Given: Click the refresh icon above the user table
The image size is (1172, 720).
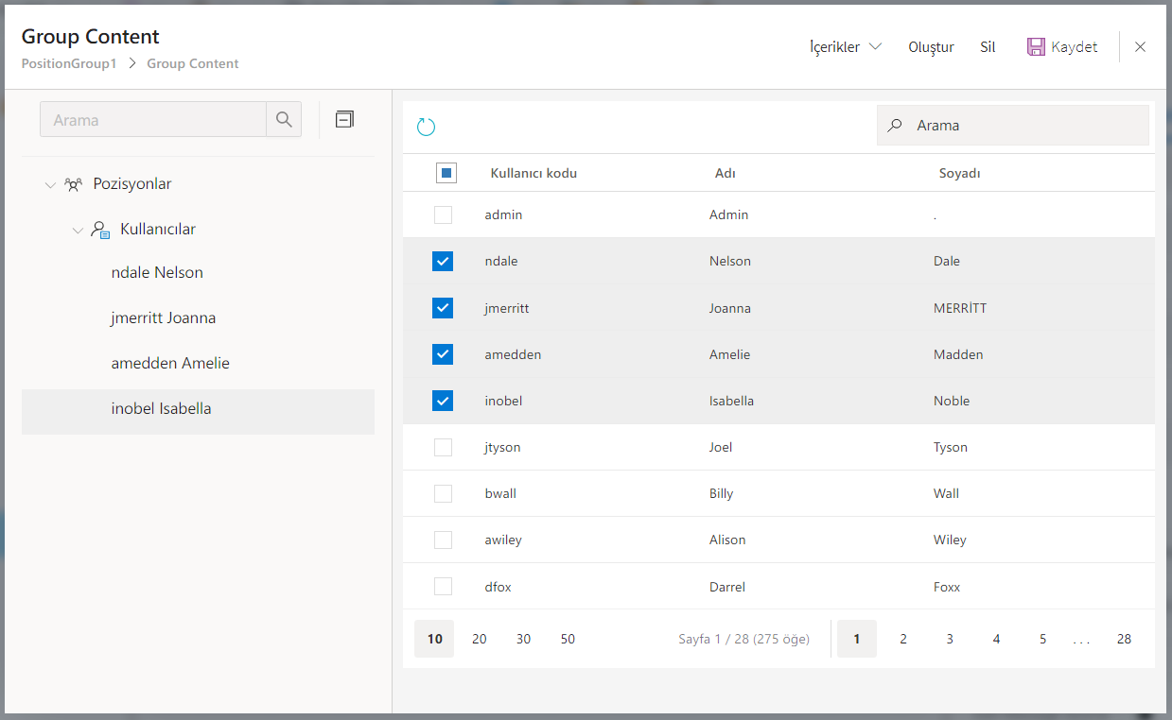Looking at the screenshot, I should (426, 128).
